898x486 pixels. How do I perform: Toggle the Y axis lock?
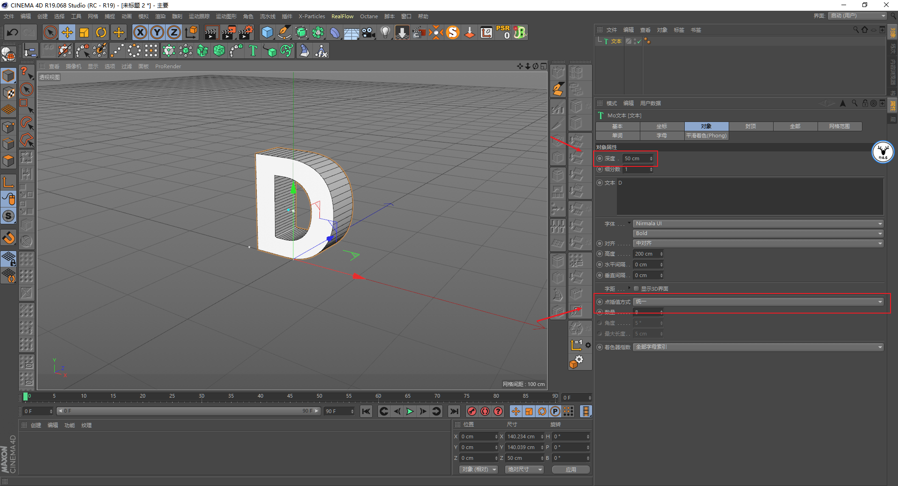pos(157,32)
